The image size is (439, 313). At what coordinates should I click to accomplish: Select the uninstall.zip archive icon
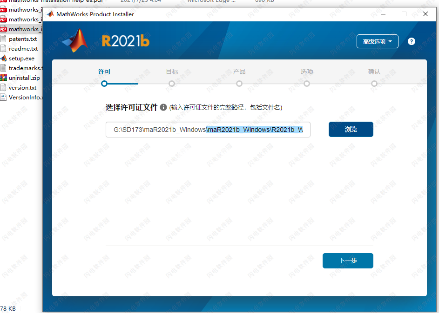coord(3,78)
